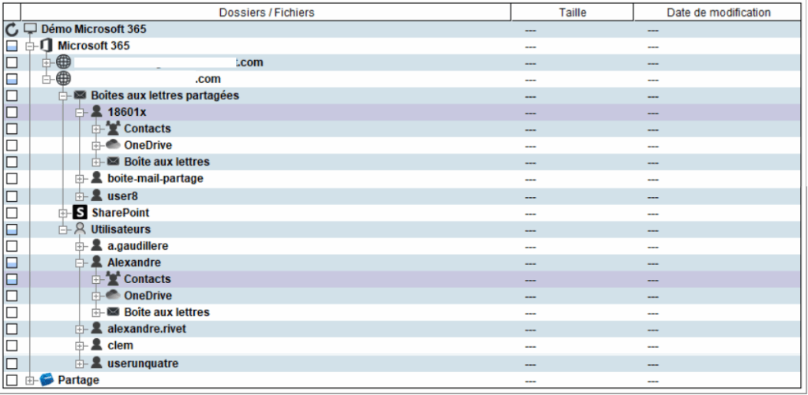Click the Contacts icon under 18601x
The height and width of the screenshot is (395, 808).
pos(113,129)
